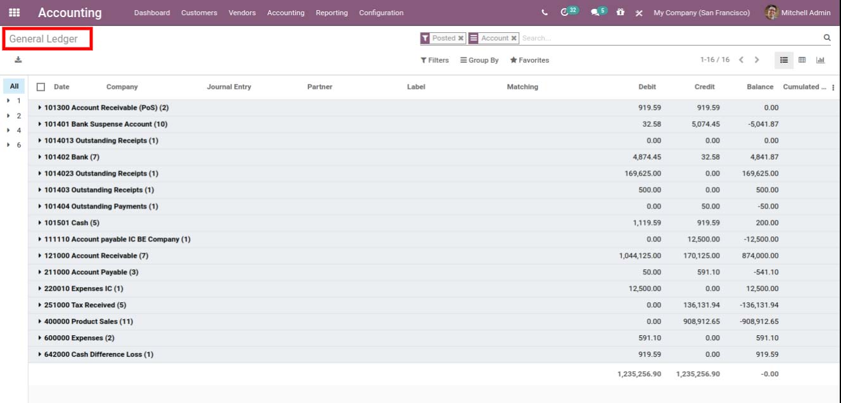
Task: Open activities clock icon with 32 badge
Action: [x=569, y=11]
